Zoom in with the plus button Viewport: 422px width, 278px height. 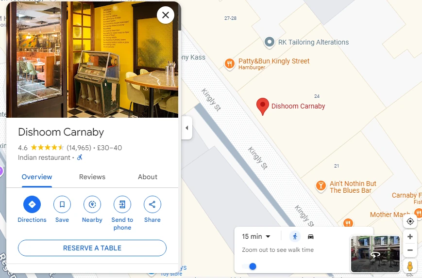point(410,237)
